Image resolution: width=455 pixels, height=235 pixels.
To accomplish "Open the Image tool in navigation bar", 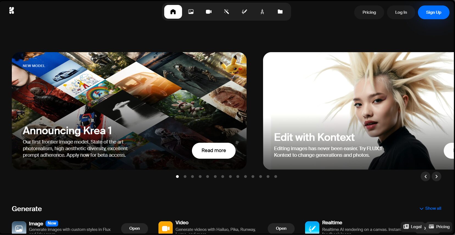I will (x=191, y=12).
